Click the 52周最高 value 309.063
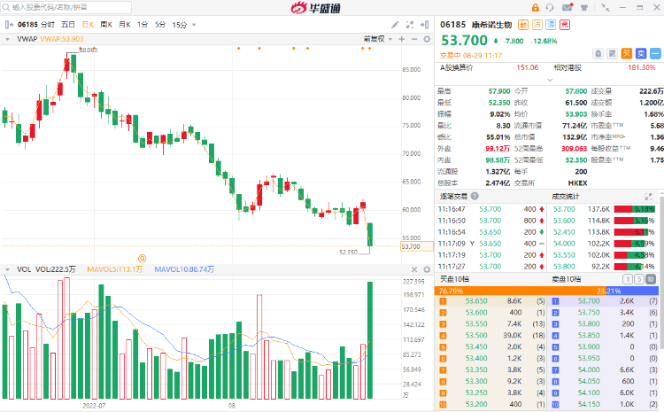Viewport: 664px width, 412px height. tap(574, 149)
